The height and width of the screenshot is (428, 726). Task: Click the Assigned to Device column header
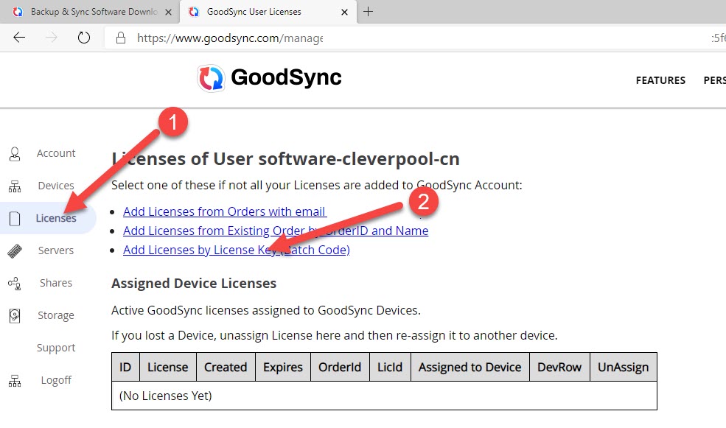coord(470,367)
